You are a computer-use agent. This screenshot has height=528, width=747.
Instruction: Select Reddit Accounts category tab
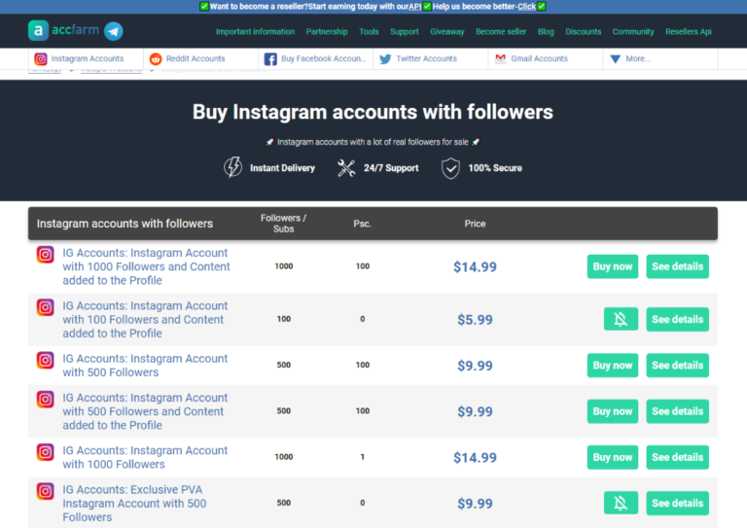pos(200,58)
